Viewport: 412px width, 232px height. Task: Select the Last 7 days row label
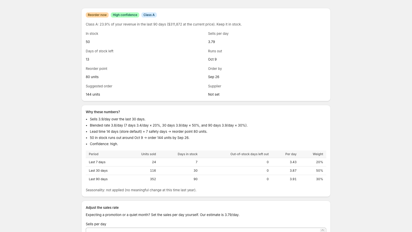(97, 162)
